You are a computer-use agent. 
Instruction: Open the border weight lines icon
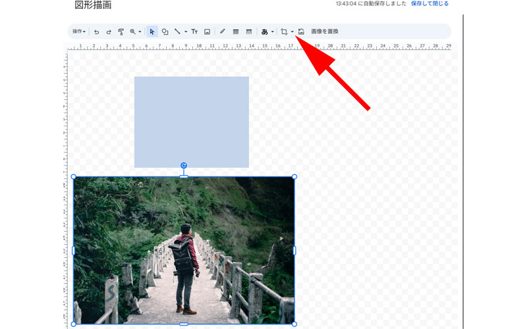click(236, 32)
